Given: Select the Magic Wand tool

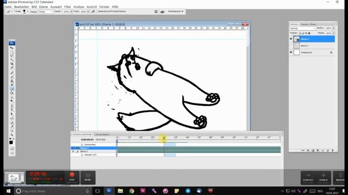Looking at the screenshot, I should (12, 60).
